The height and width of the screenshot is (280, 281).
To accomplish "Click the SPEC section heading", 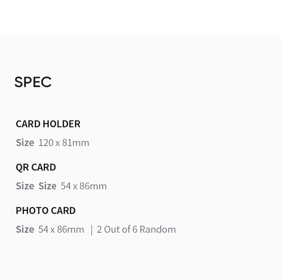I will (x=33, y=82).
